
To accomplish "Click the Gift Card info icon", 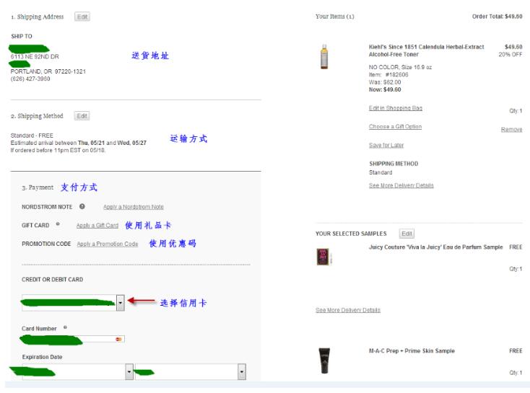I will 57,225.
